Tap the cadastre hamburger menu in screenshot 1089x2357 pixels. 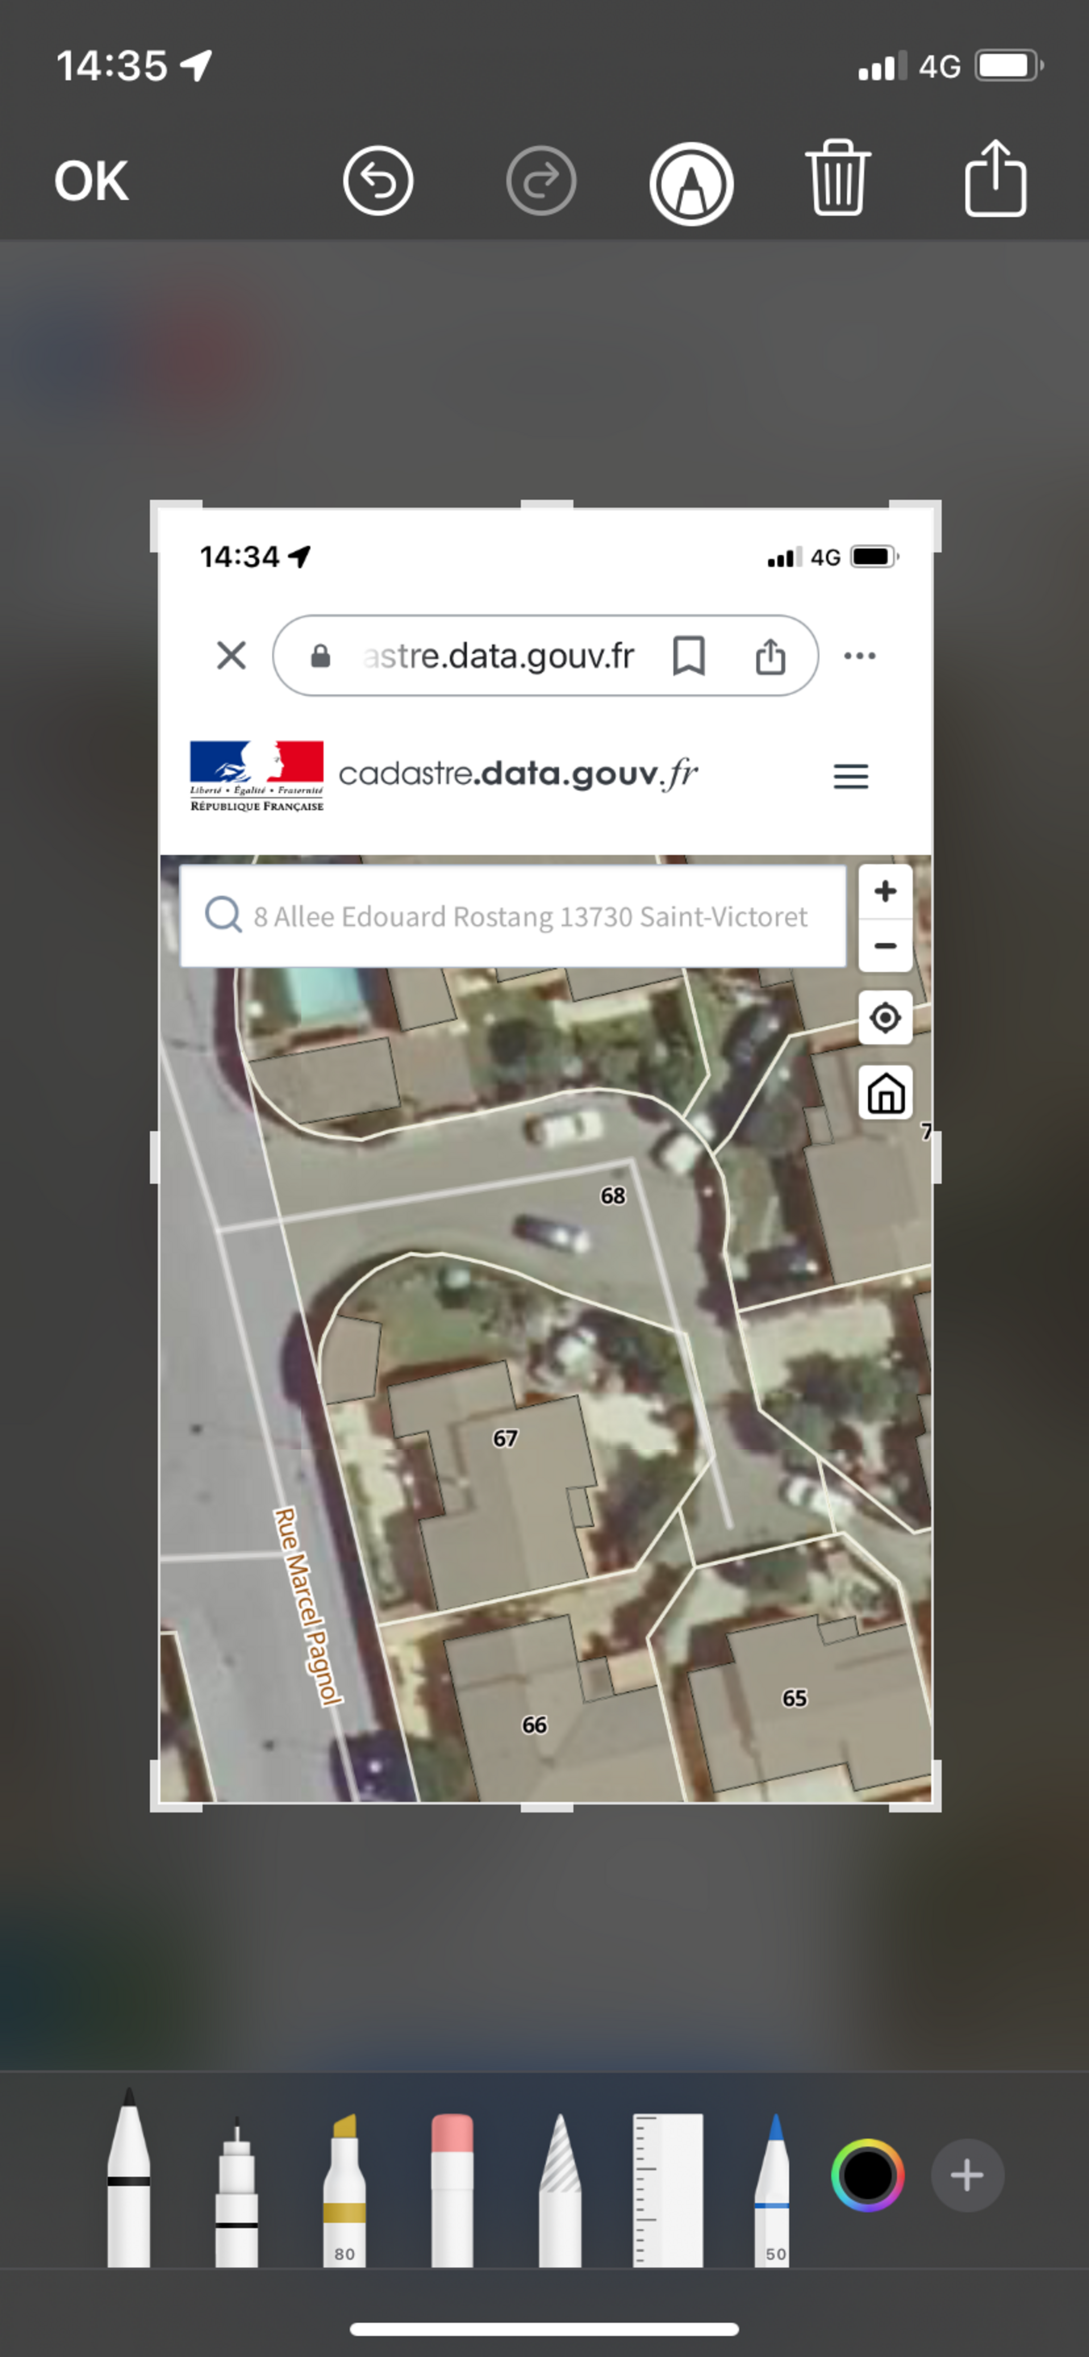coord(850,776)
